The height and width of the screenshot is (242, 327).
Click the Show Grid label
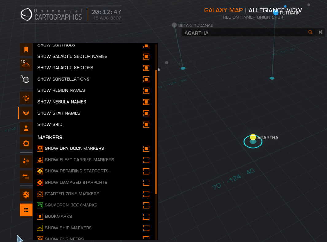pyautogui.click(x=50, y=124)
